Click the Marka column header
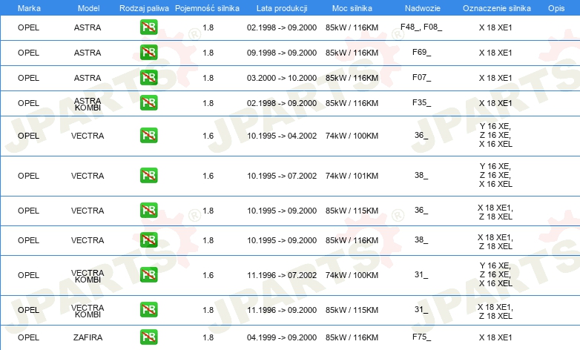The image size is (580, 350). click(29, 8)
